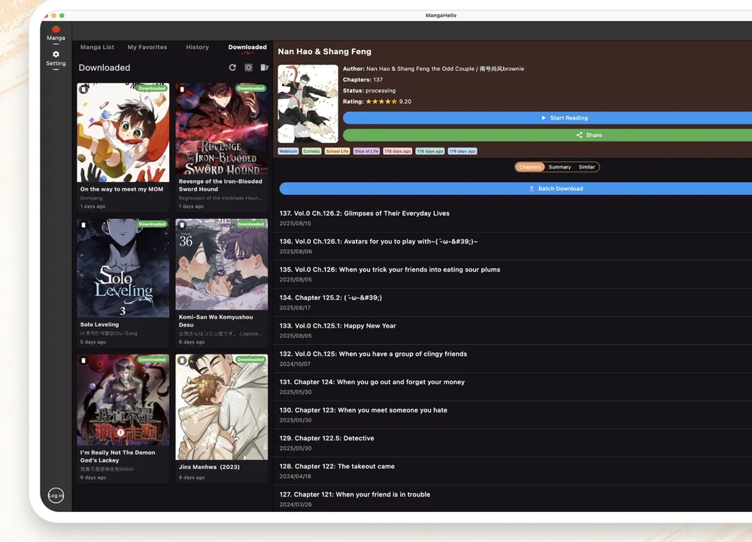The image size is (752, 542).
Task: Open the Komi-San Wa Komyushou Desu cover
Action: [x=222, y=264]
